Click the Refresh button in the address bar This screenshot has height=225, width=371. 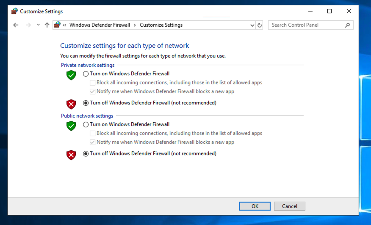(x=260, y=25)
